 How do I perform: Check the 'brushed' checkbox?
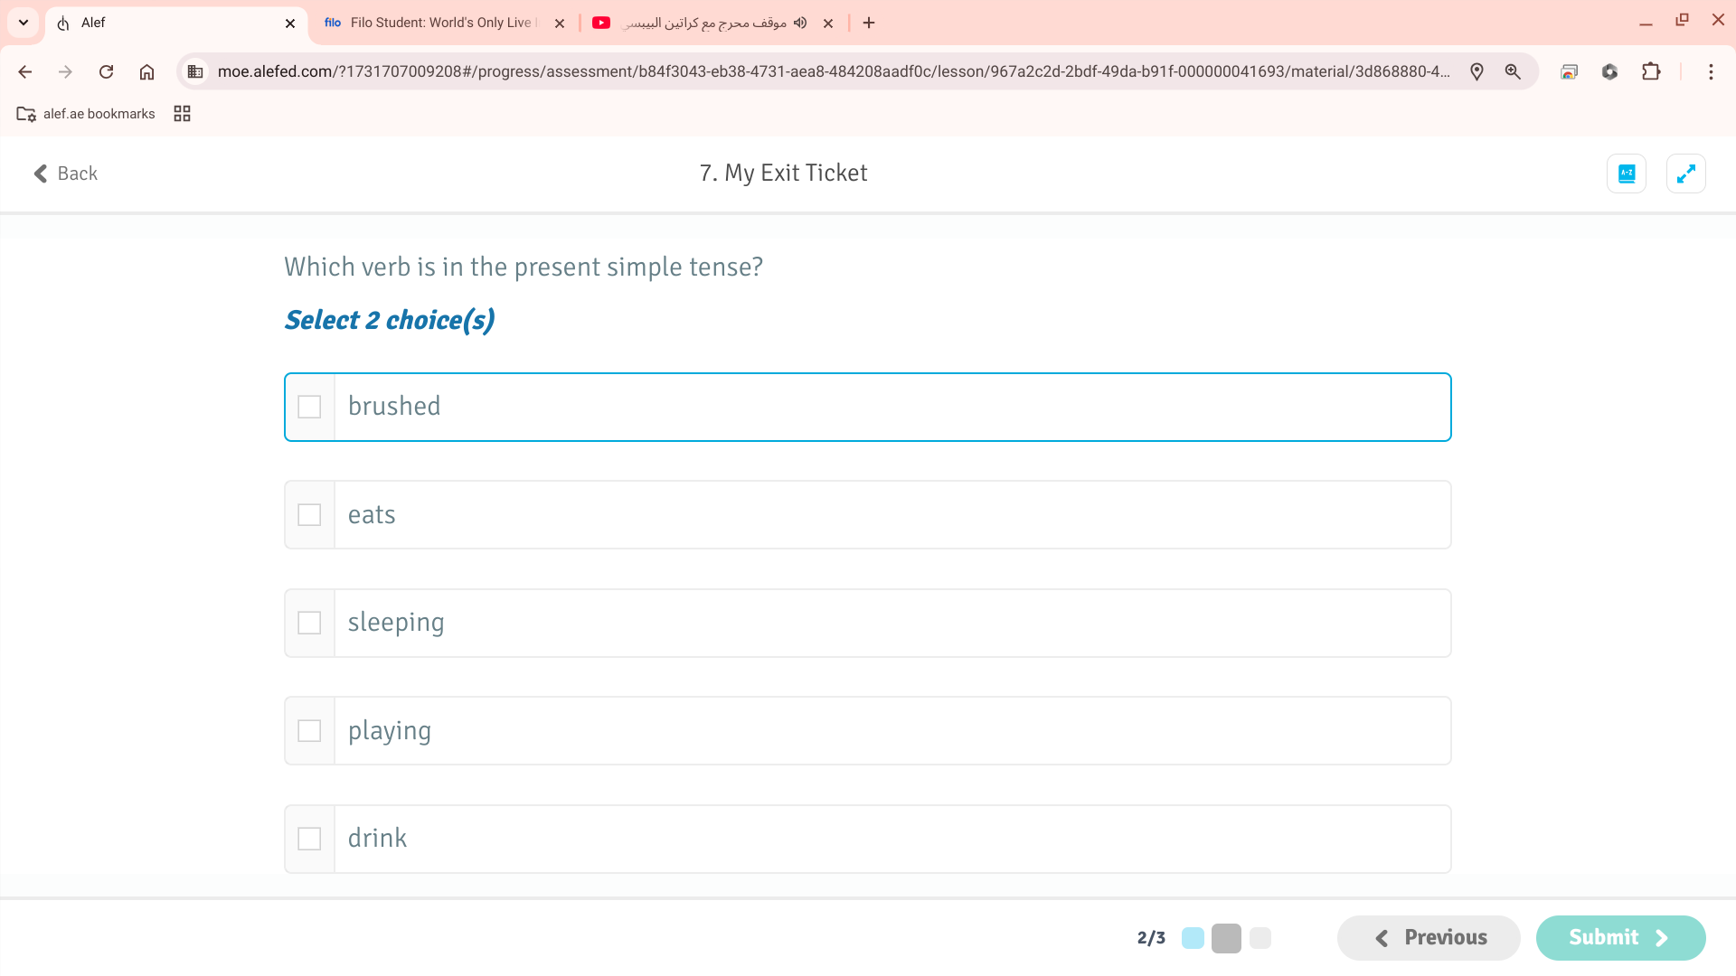[309, 407]
